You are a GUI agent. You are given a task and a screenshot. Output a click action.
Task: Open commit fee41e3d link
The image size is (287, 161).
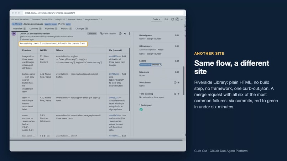(x=114, y=116)
